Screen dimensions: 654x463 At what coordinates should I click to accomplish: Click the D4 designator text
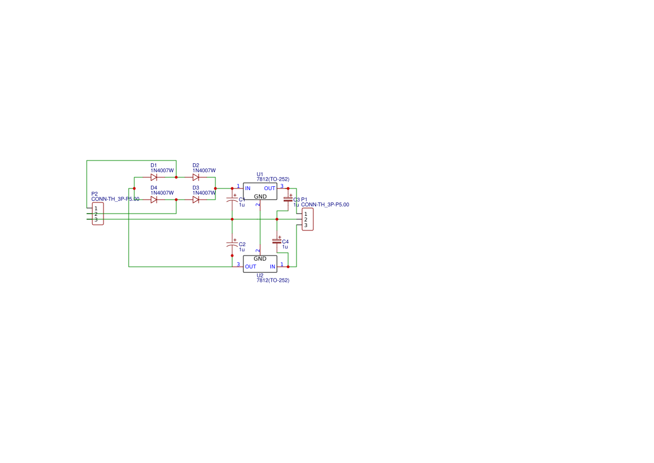[154, 188]
